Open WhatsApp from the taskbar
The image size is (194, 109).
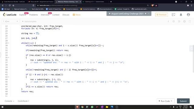coord(92,107)
